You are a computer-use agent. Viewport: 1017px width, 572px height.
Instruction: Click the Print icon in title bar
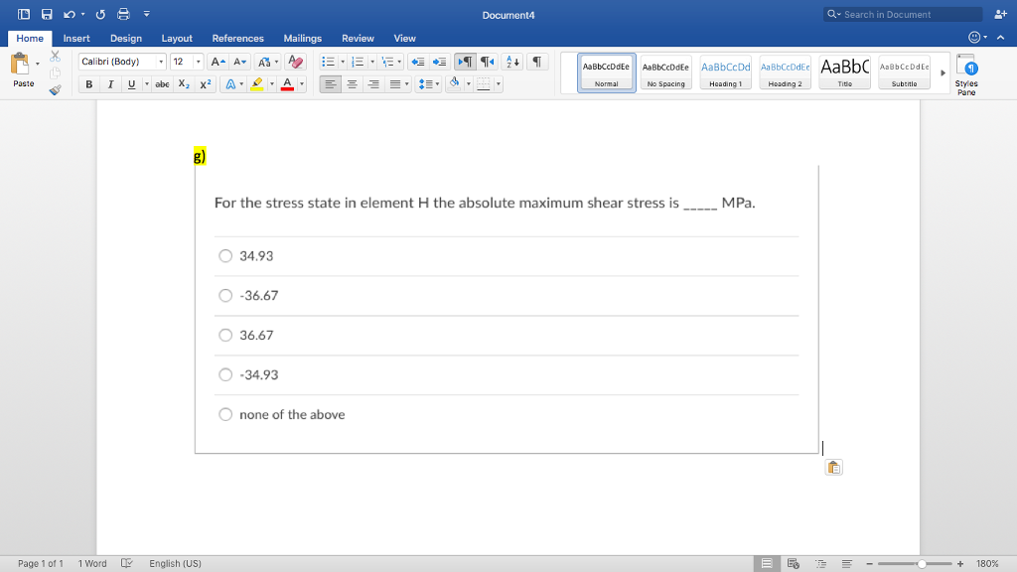pyautogui.click(x=123, y=14)
